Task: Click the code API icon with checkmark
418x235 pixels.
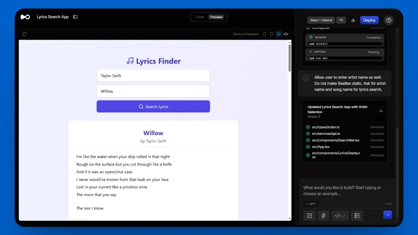Action: tap(340, 216)
